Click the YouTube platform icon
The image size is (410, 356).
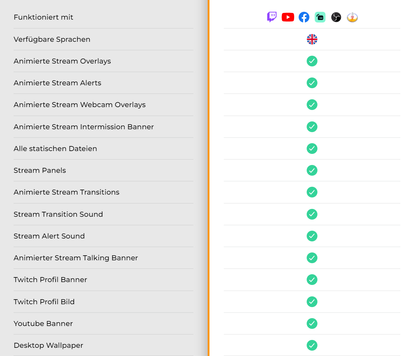tap(288, 17)
